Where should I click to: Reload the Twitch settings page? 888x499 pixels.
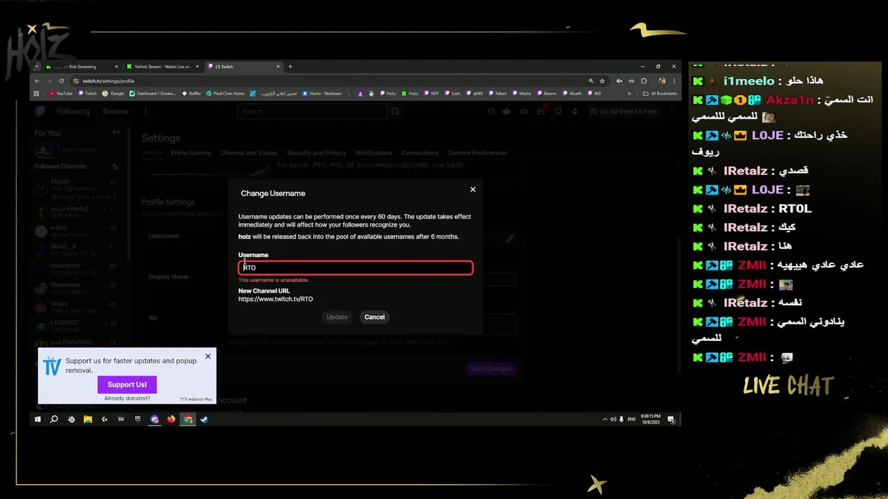(61, 80)
